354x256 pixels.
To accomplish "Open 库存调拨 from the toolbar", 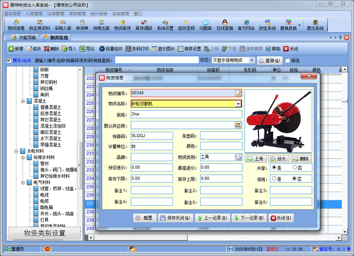I will [x=144, y=25].
